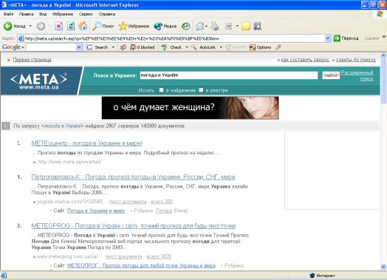
Task: Click the Print icon
Action: (215, 26)
